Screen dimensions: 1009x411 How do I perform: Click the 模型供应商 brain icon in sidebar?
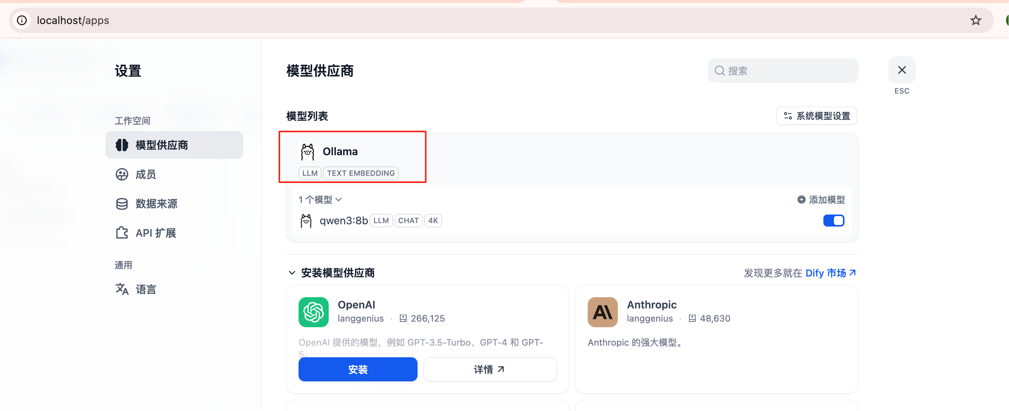pyautogui.click(x=122, y=145)
